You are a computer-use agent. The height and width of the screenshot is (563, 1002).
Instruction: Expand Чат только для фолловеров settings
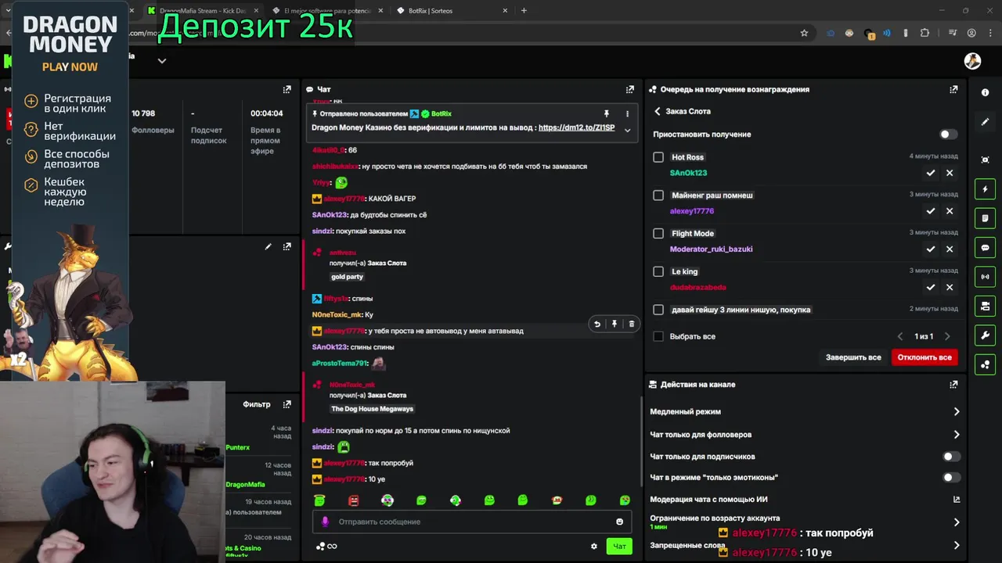pos(957,435)
